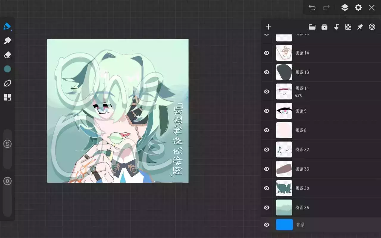
Task: Add a new layer with plus icon
Action: (268, 27)
